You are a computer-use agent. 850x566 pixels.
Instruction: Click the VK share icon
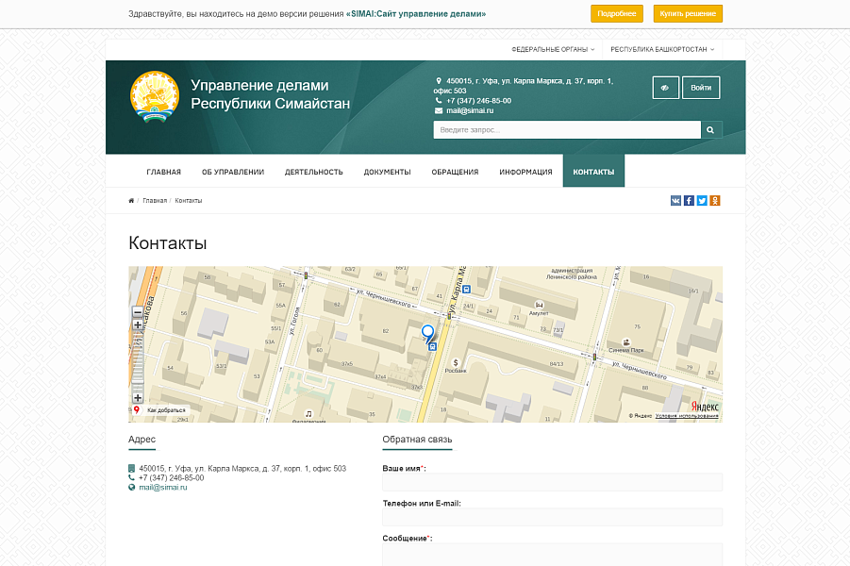click(675, 200)
